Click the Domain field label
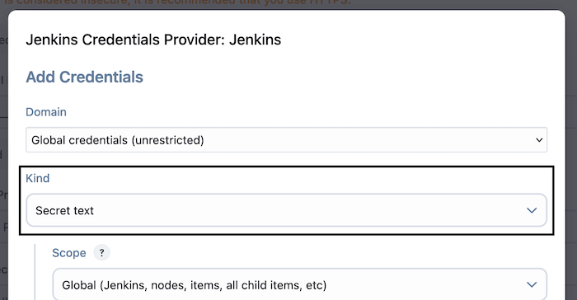The image size is (577, 300). [x=46, y=112]
